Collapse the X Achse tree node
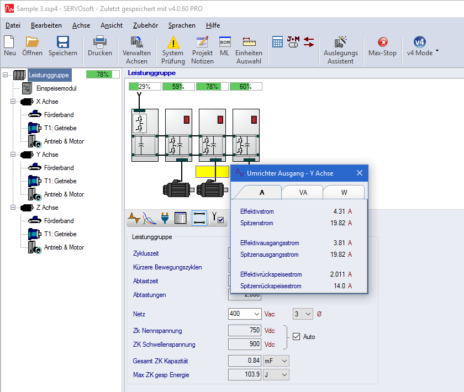Image resolution: width=464 pixels, height=392 pixels. tap(14, 102)
